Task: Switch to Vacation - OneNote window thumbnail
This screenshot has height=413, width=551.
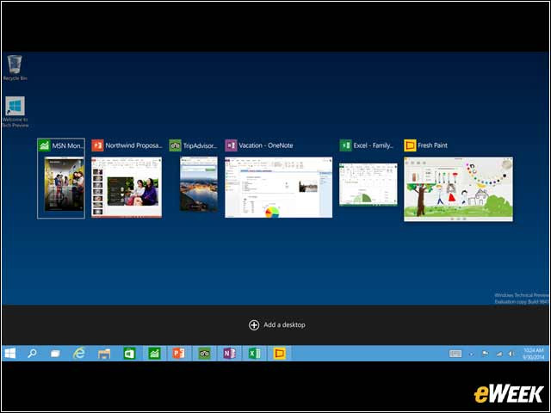Action: pyautogui.click(x=278, y=188)
